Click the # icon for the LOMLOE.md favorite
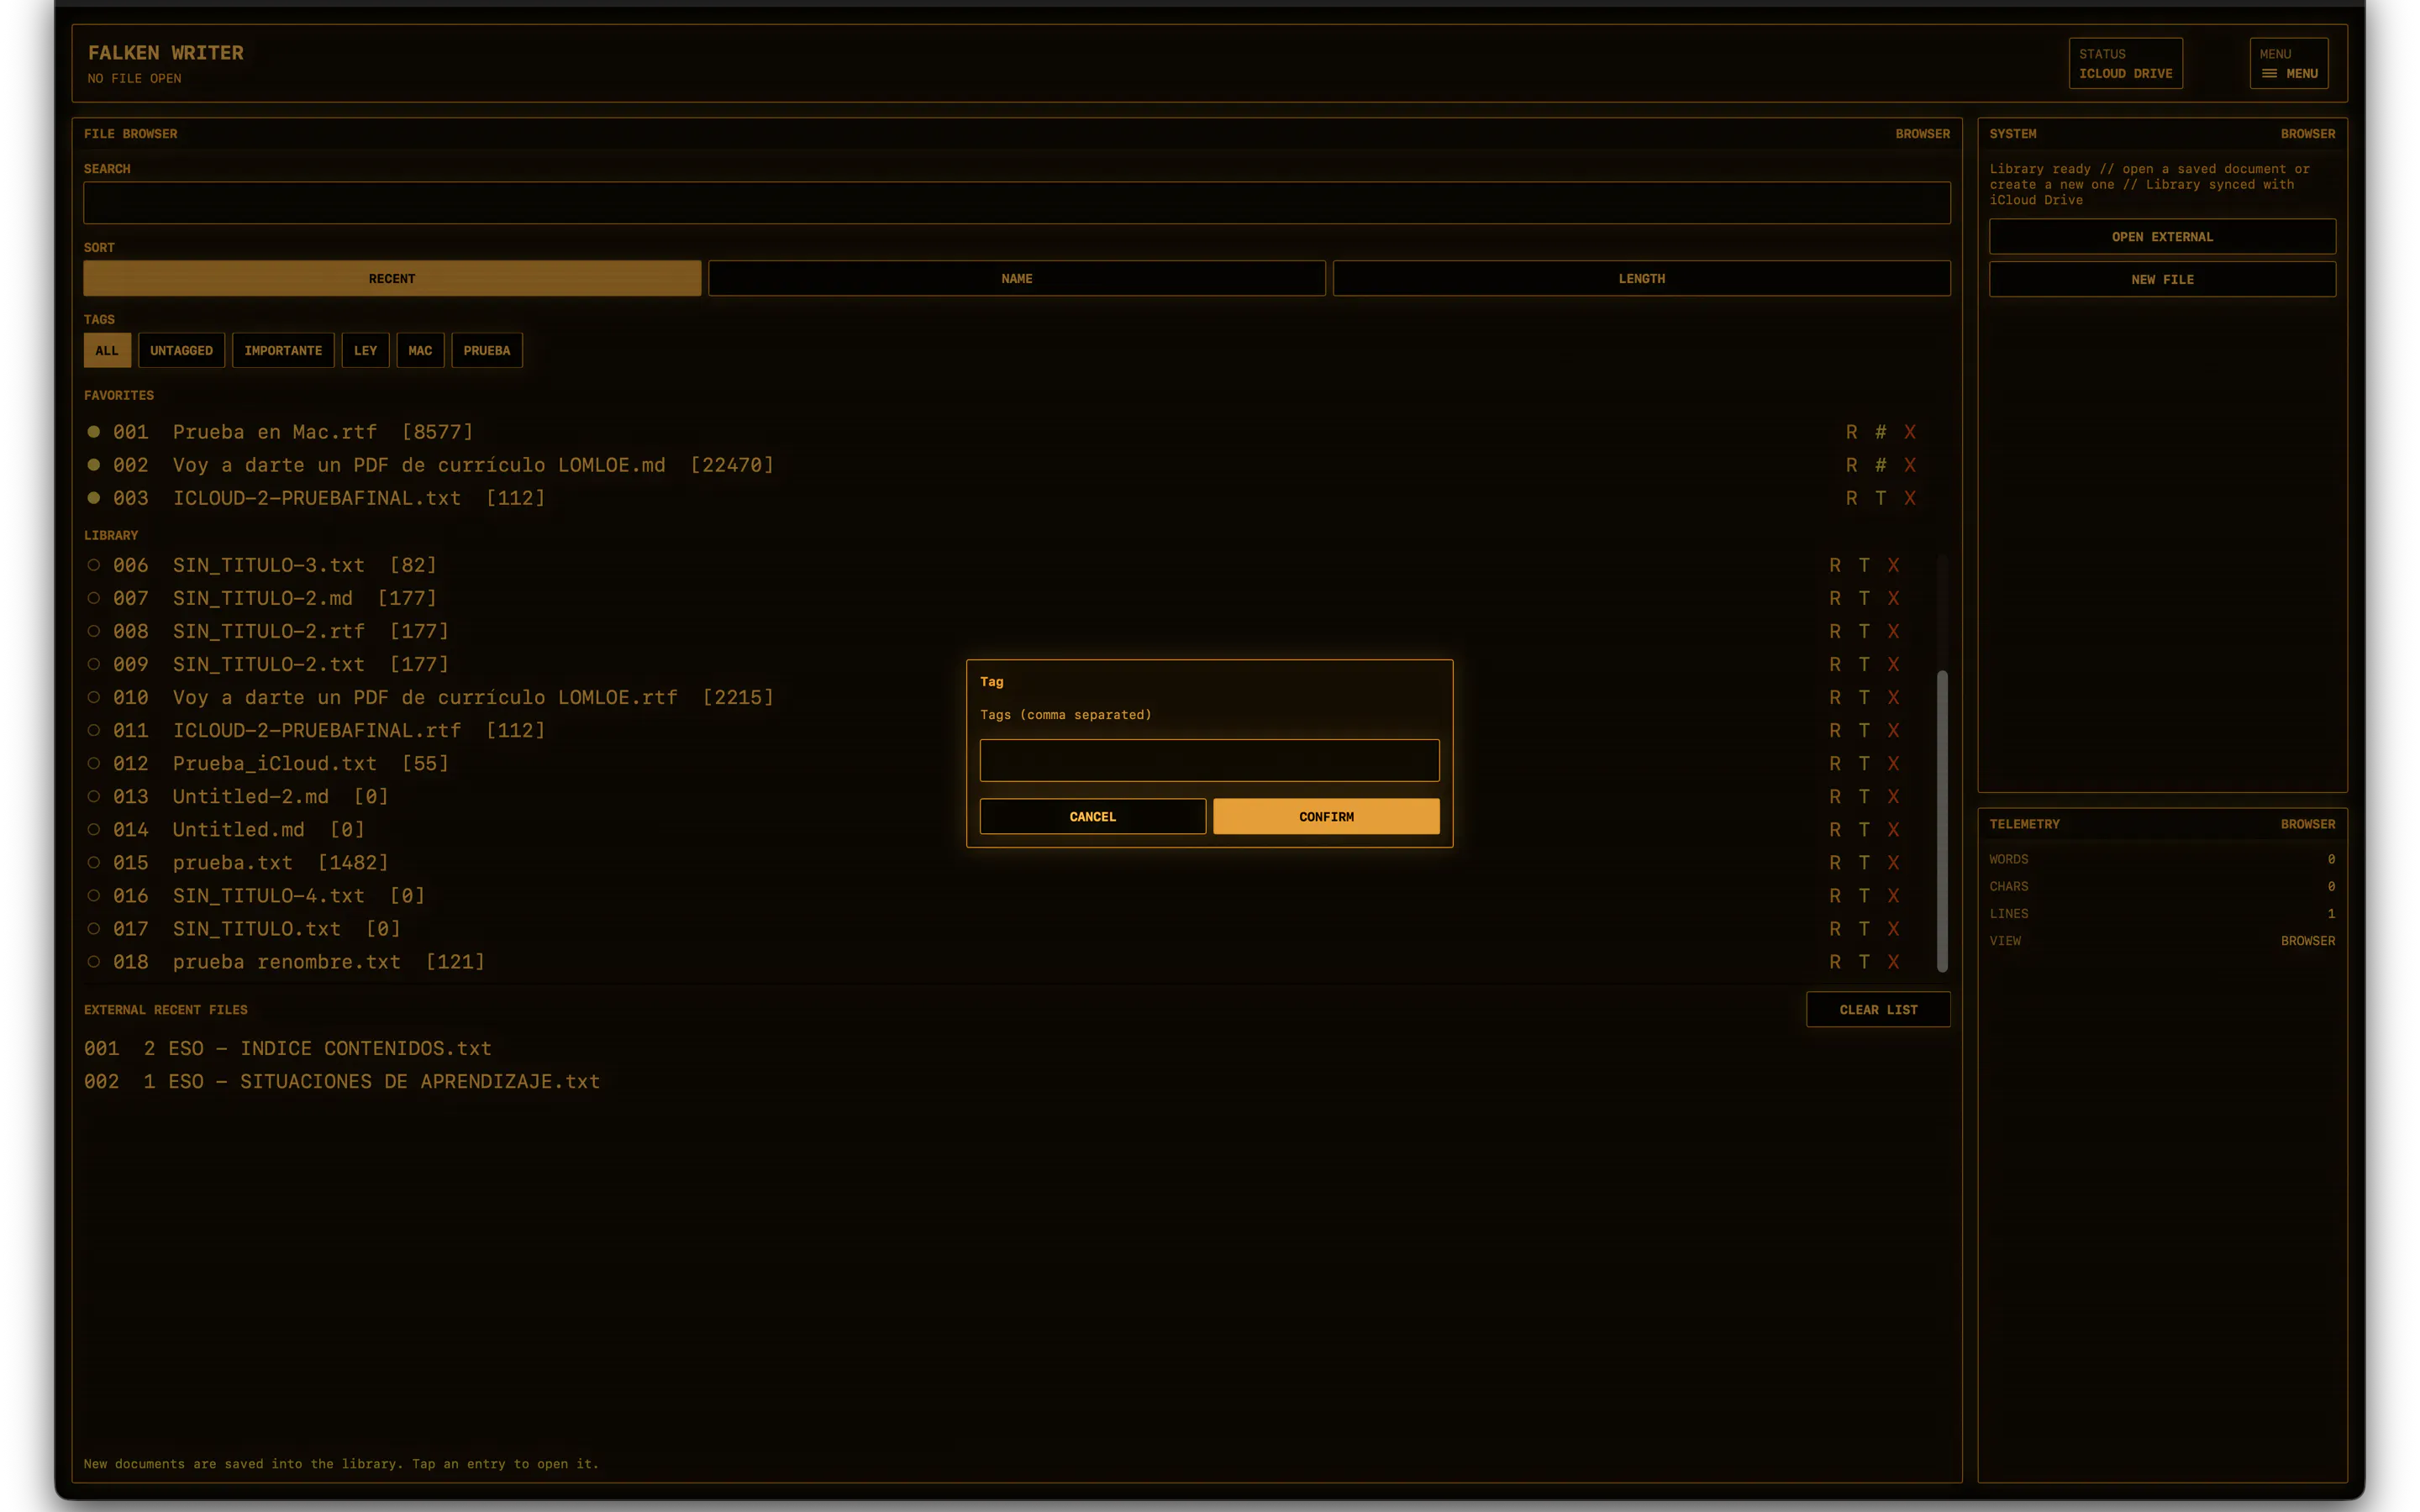2420x1512 pixels. click(1880, 465)
